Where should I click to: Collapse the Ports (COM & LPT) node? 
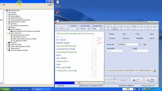[7, 33]
